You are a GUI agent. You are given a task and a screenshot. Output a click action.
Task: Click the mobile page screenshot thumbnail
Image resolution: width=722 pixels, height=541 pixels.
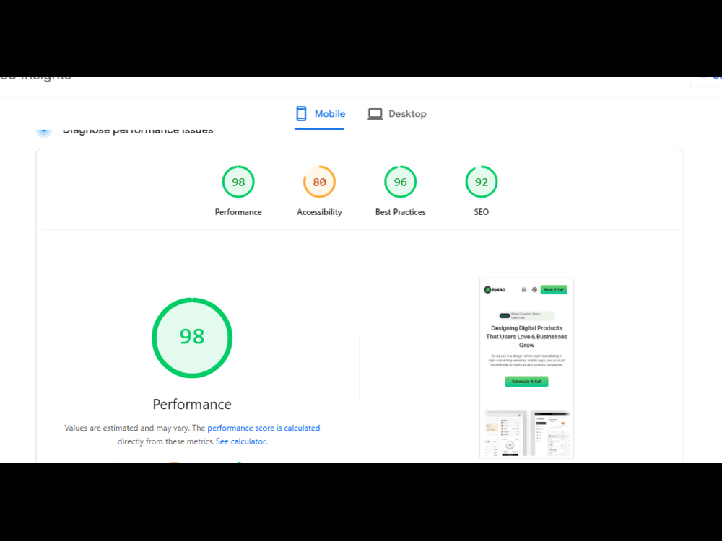527,368
